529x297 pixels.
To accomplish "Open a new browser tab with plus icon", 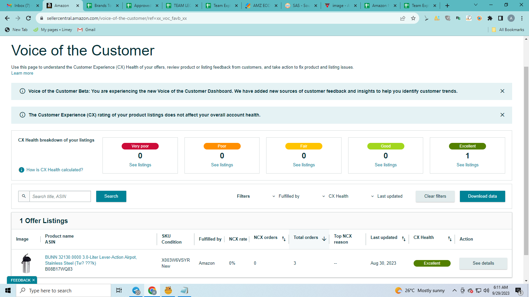I will click(x=447, y=6).
